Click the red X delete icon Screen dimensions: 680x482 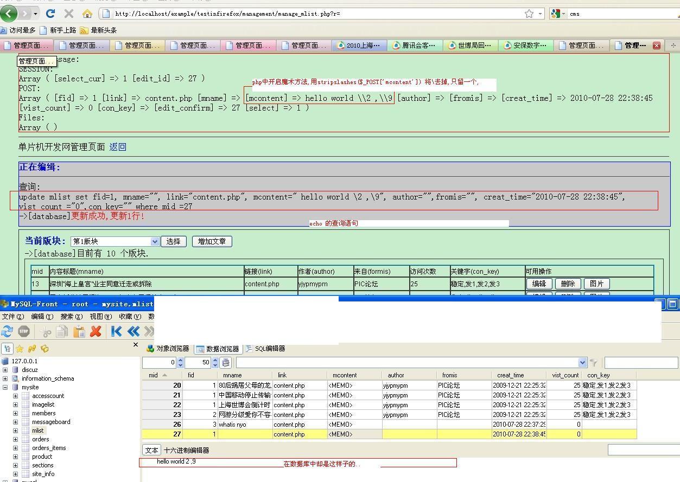click(96, 331)
